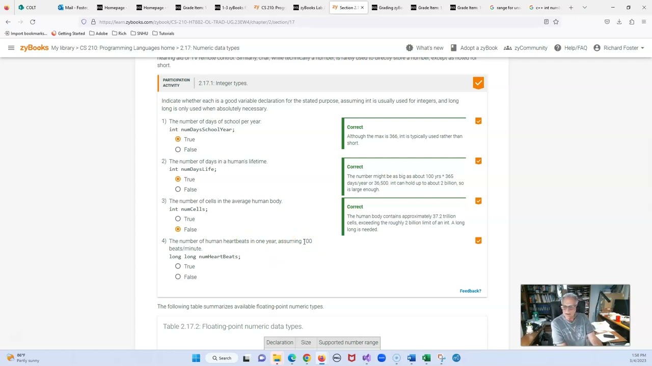Viewport: 652px width, 366px height.
Task: Click the My library breadcrumb link
Action: (63, 48)
